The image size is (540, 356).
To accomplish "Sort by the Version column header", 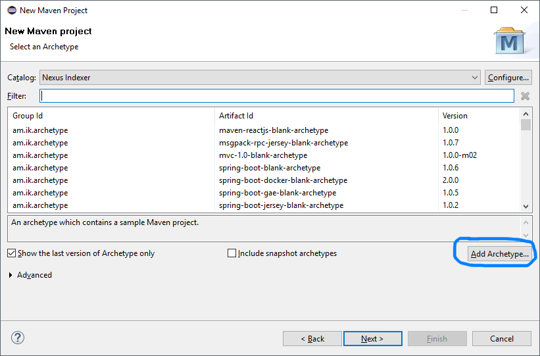I will (479, 116).
